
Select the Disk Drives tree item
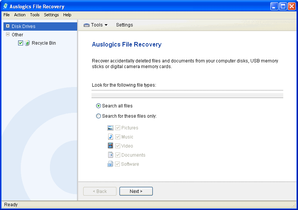(x=40, y=26)
